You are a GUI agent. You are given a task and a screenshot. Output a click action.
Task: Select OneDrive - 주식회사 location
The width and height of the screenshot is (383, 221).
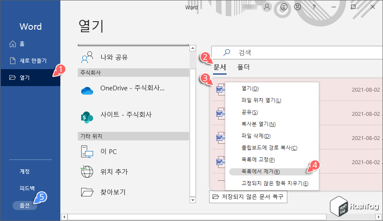[133, 90]
